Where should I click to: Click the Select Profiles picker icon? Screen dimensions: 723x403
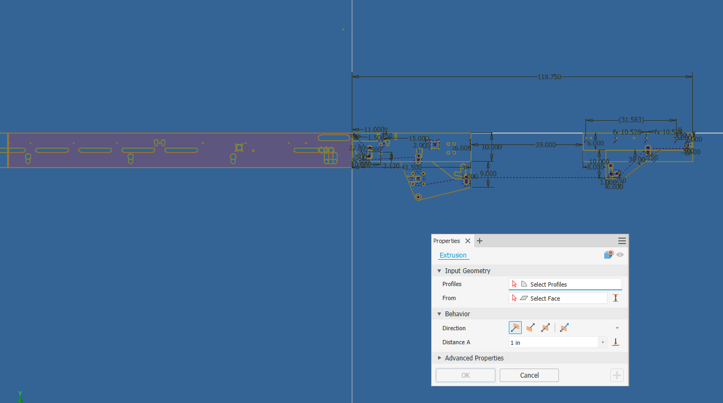click(x=514, y=283)
